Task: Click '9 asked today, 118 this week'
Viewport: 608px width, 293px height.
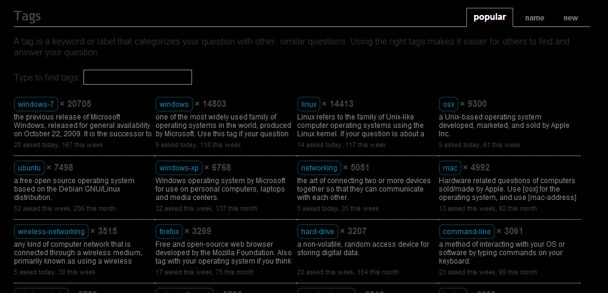Action: [198, 145]
